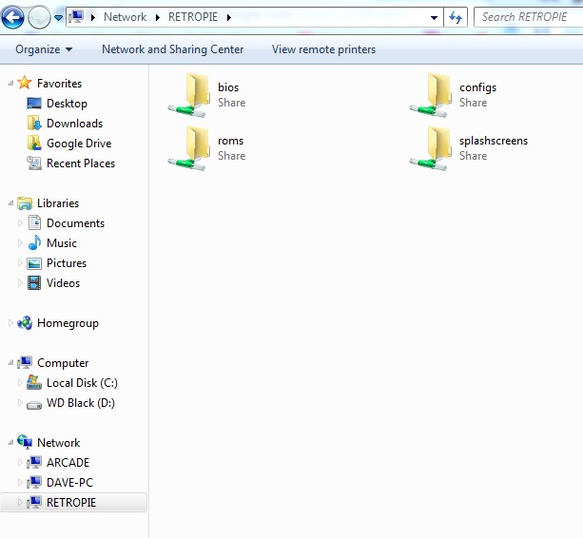The height and width of the screenshot is (538, 583).
Task: Open the recent pages dropdown arrow
Action: pyautogui.click(x=58, y=17)
